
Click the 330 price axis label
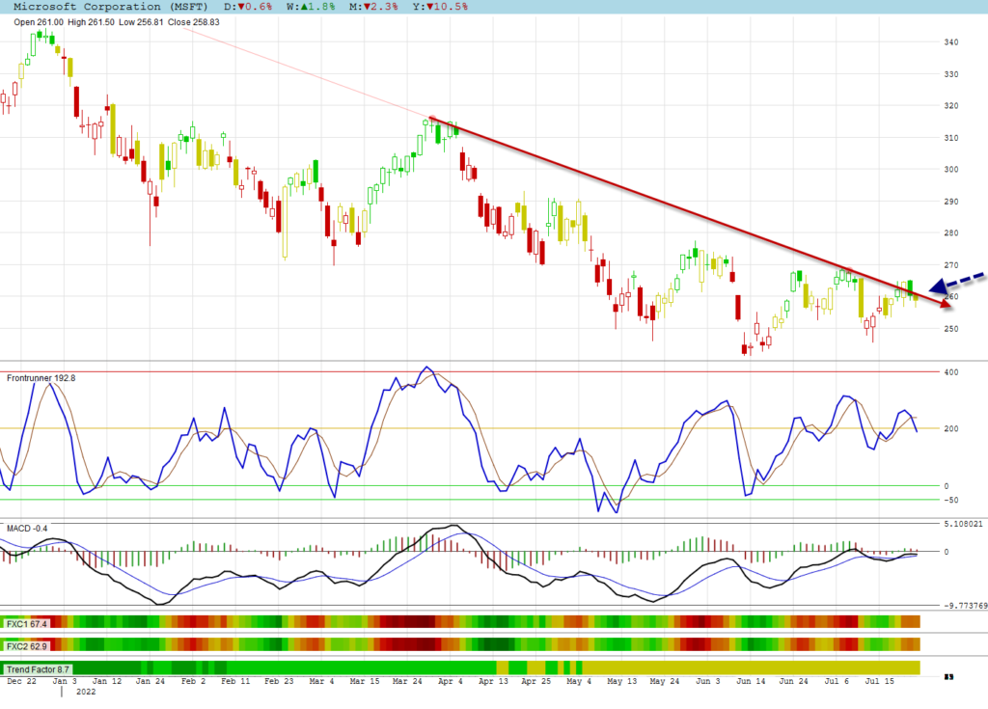click(x=950, y=74)
